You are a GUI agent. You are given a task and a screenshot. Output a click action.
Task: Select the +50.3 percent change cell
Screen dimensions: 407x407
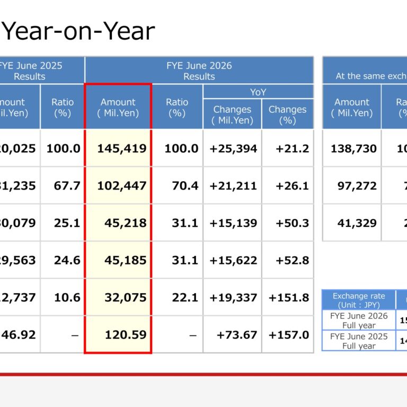pyautogui.click(x=288, y=223)
